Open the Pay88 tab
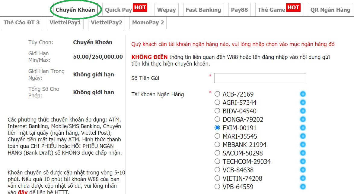The height and width of the screenshot is (194, 354). pos(239,10)
